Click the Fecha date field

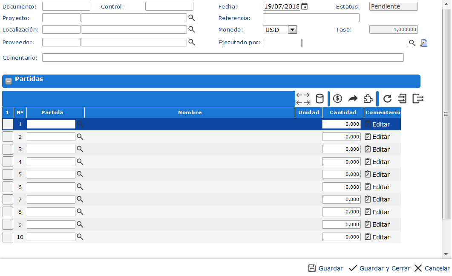tap(282, 6)
